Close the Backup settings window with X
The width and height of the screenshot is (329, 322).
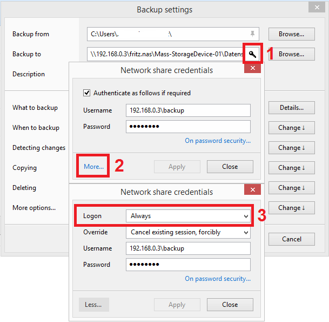click(316, 8)
